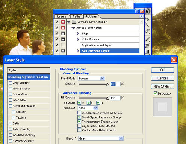Expand the Set current layer step triangle
Viewport: 186px width, 144px height.
pos(78,51)
